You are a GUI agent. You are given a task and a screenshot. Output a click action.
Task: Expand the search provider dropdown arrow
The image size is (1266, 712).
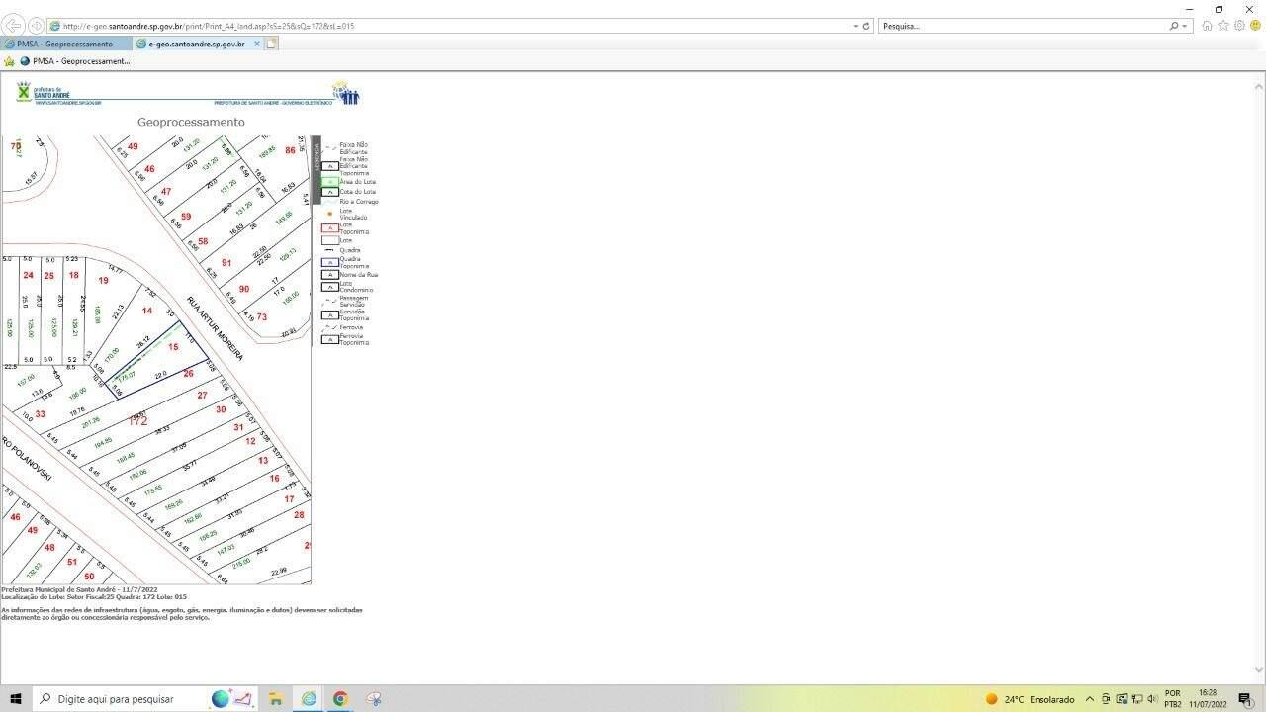(1185, 26)
